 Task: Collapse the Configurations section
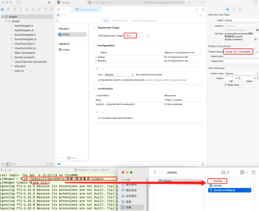[x=95, y=46]
